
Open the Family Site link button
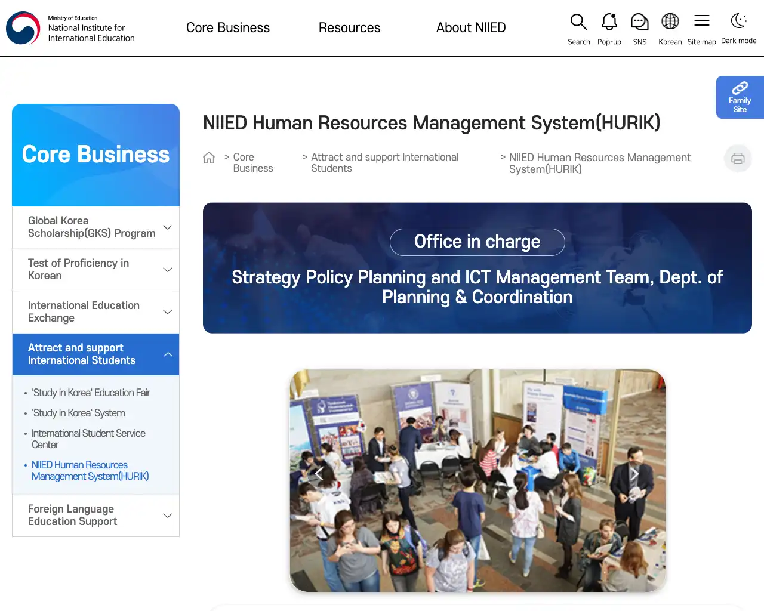pyautogui.click(x=740, y=97)
